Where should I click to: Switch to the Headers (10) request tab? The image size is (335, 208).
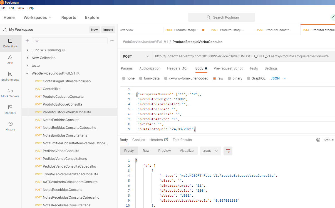(177, 68)
